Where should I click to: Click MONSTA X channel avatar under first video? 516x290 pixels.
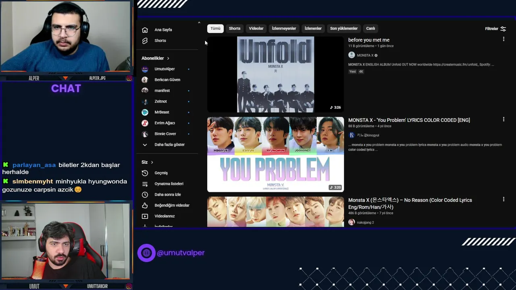click(x=352, y=55)
